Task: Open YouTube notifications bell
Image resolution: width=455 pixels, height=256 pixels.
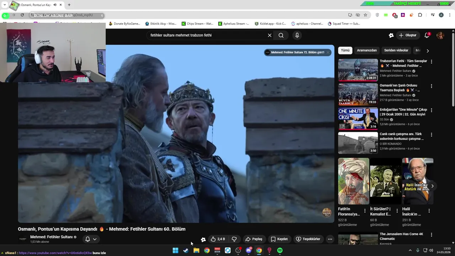Action: (x=427, y=35)
